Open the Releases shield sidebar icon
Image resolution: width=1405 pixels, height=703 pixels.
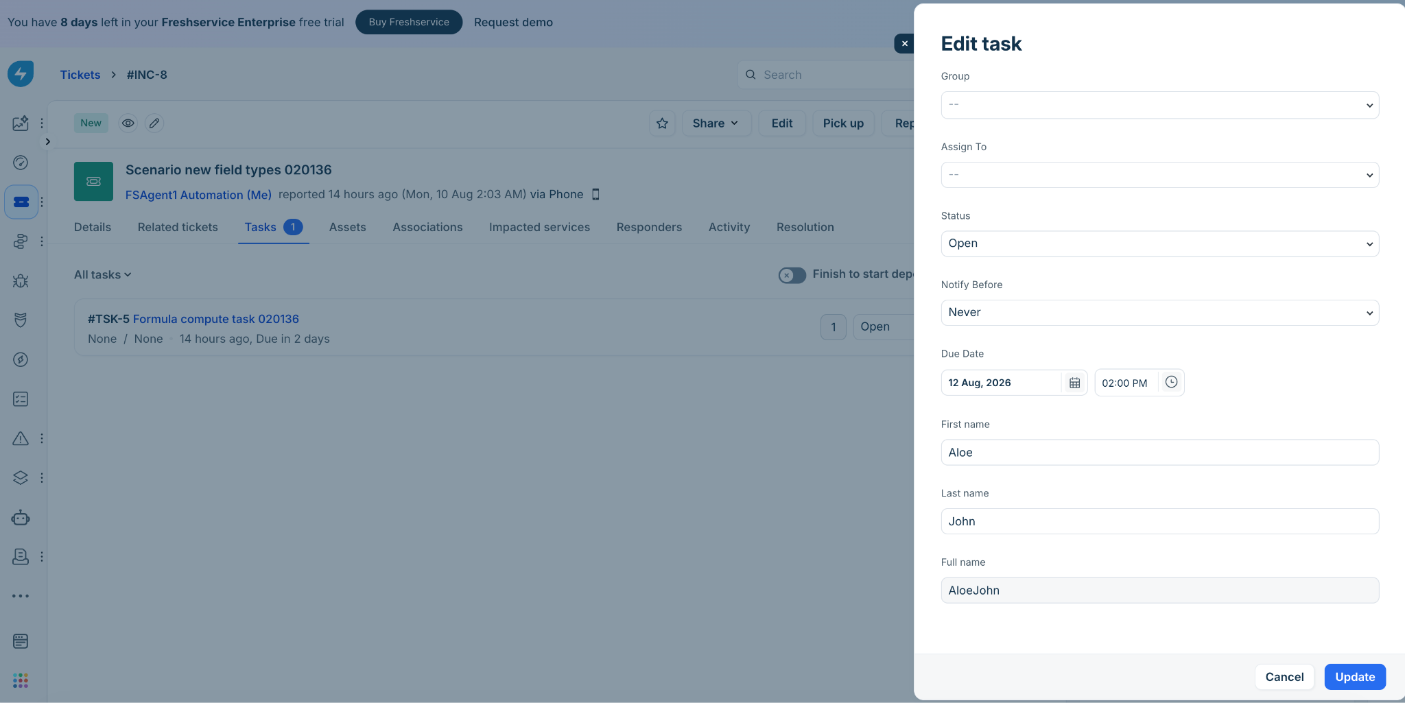(21, 320)
